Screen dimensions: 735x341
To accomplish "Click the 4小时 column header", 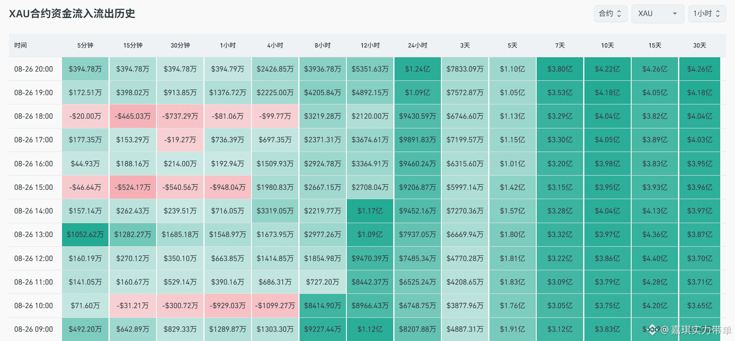I will 275,45.
